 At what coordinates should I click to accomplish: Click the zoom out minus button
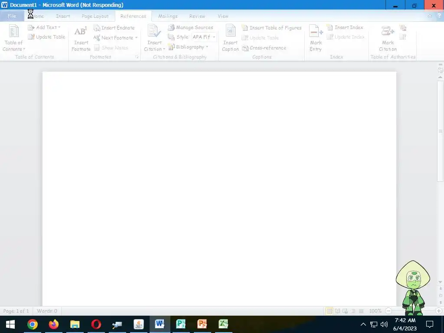(388, 311)
